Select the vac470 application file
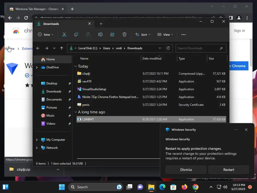 [151, 81]
